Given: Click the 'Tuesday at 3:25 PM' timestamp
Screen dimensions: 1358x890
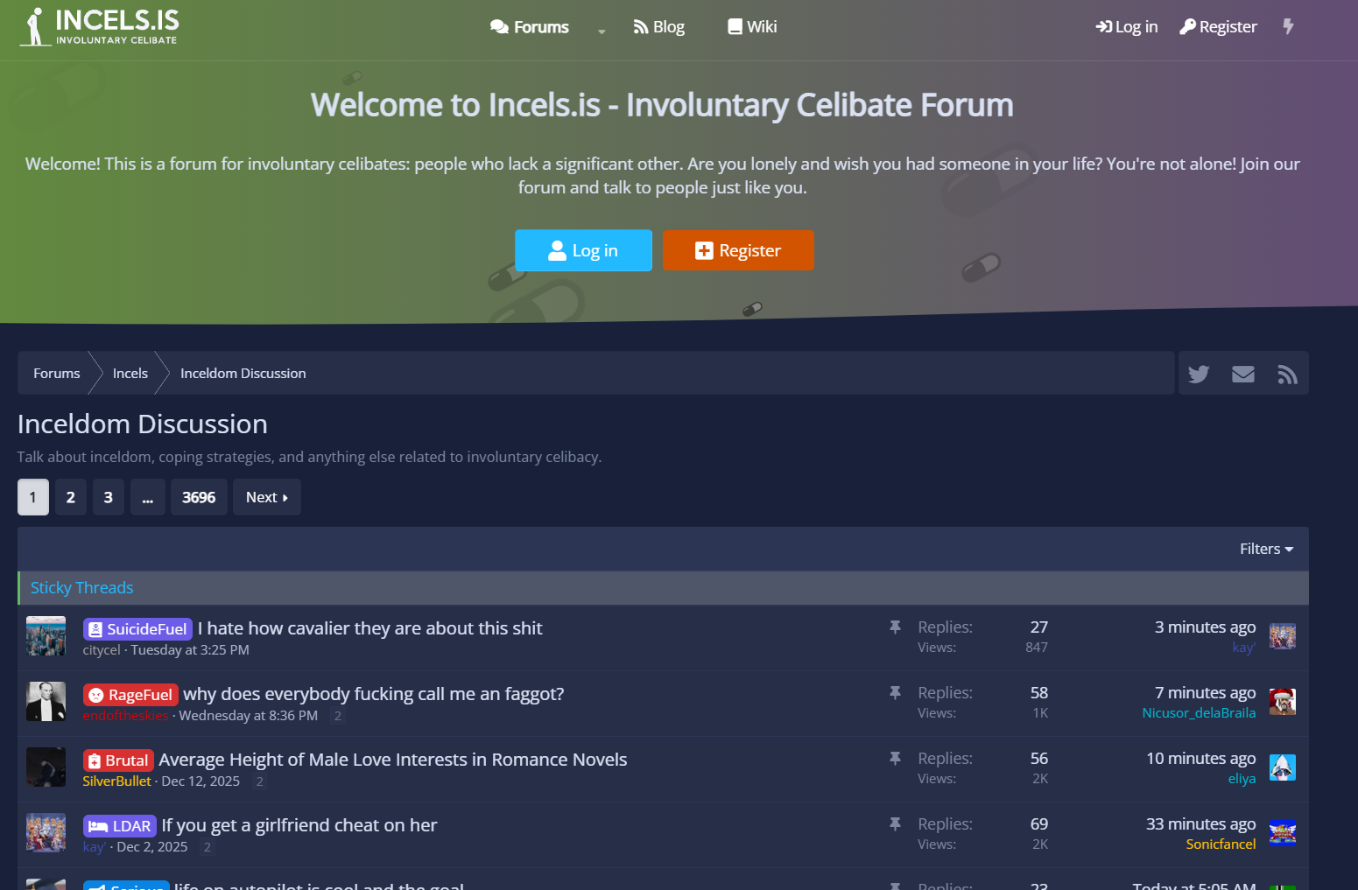Looking at the screenshot, I should [x=190, y=650].
